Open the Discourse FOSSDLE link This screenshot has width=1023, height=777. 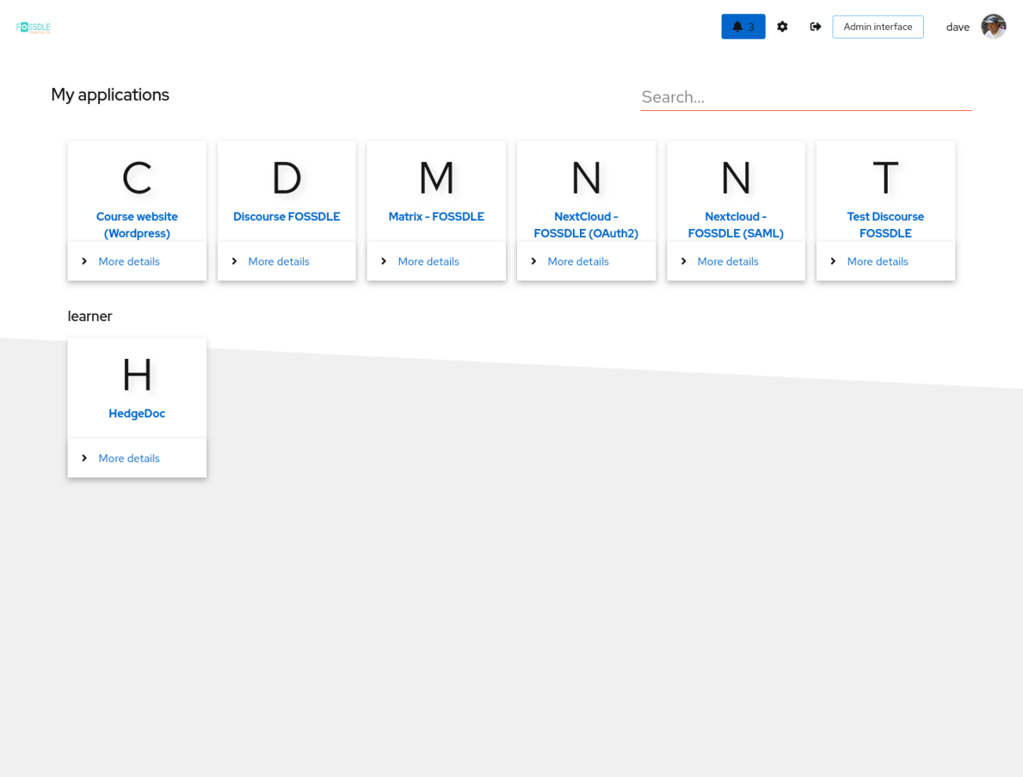(x=286, y=216)
